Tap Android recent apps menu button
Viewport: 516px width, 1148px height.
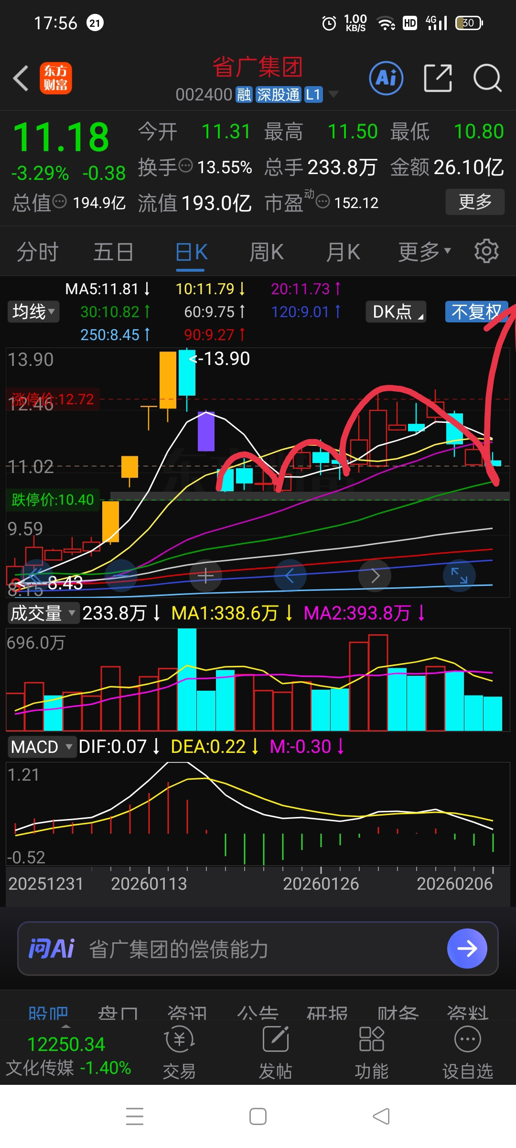pyautogui.click(x=135, y=1116)
